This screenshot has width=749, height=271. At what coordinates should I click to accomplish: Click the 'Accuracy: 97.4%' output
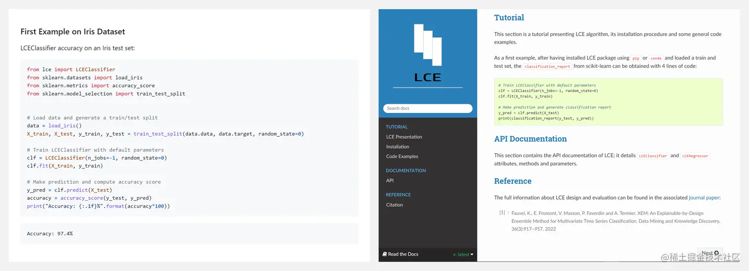50,233
